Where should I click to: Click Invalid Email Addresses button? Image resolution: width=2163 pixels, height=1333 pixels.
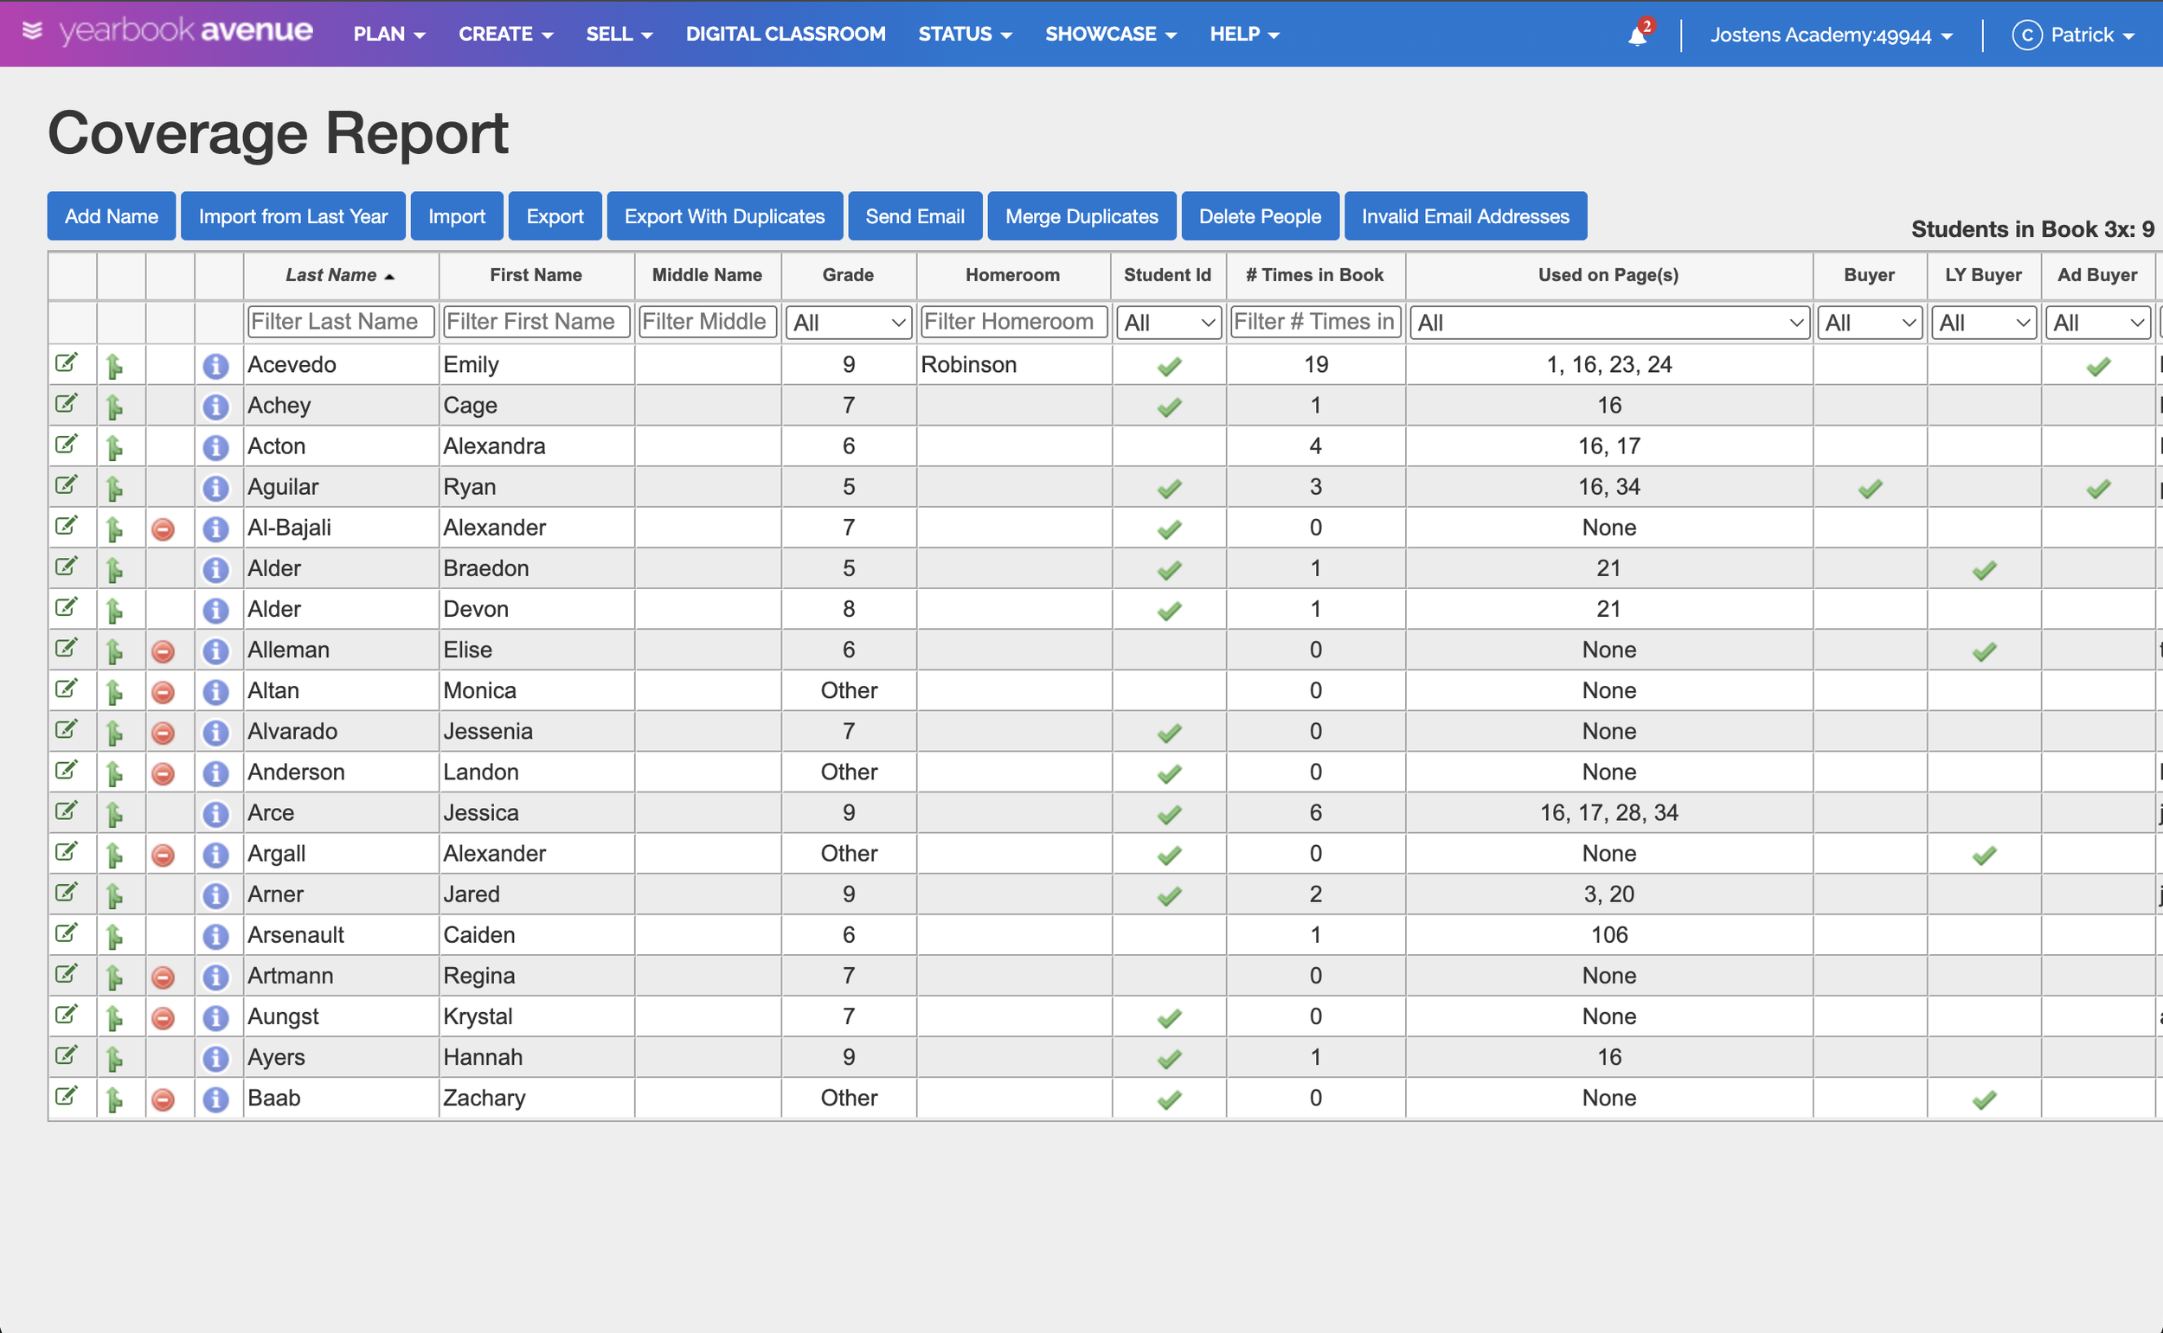[x=1465, y=216]
